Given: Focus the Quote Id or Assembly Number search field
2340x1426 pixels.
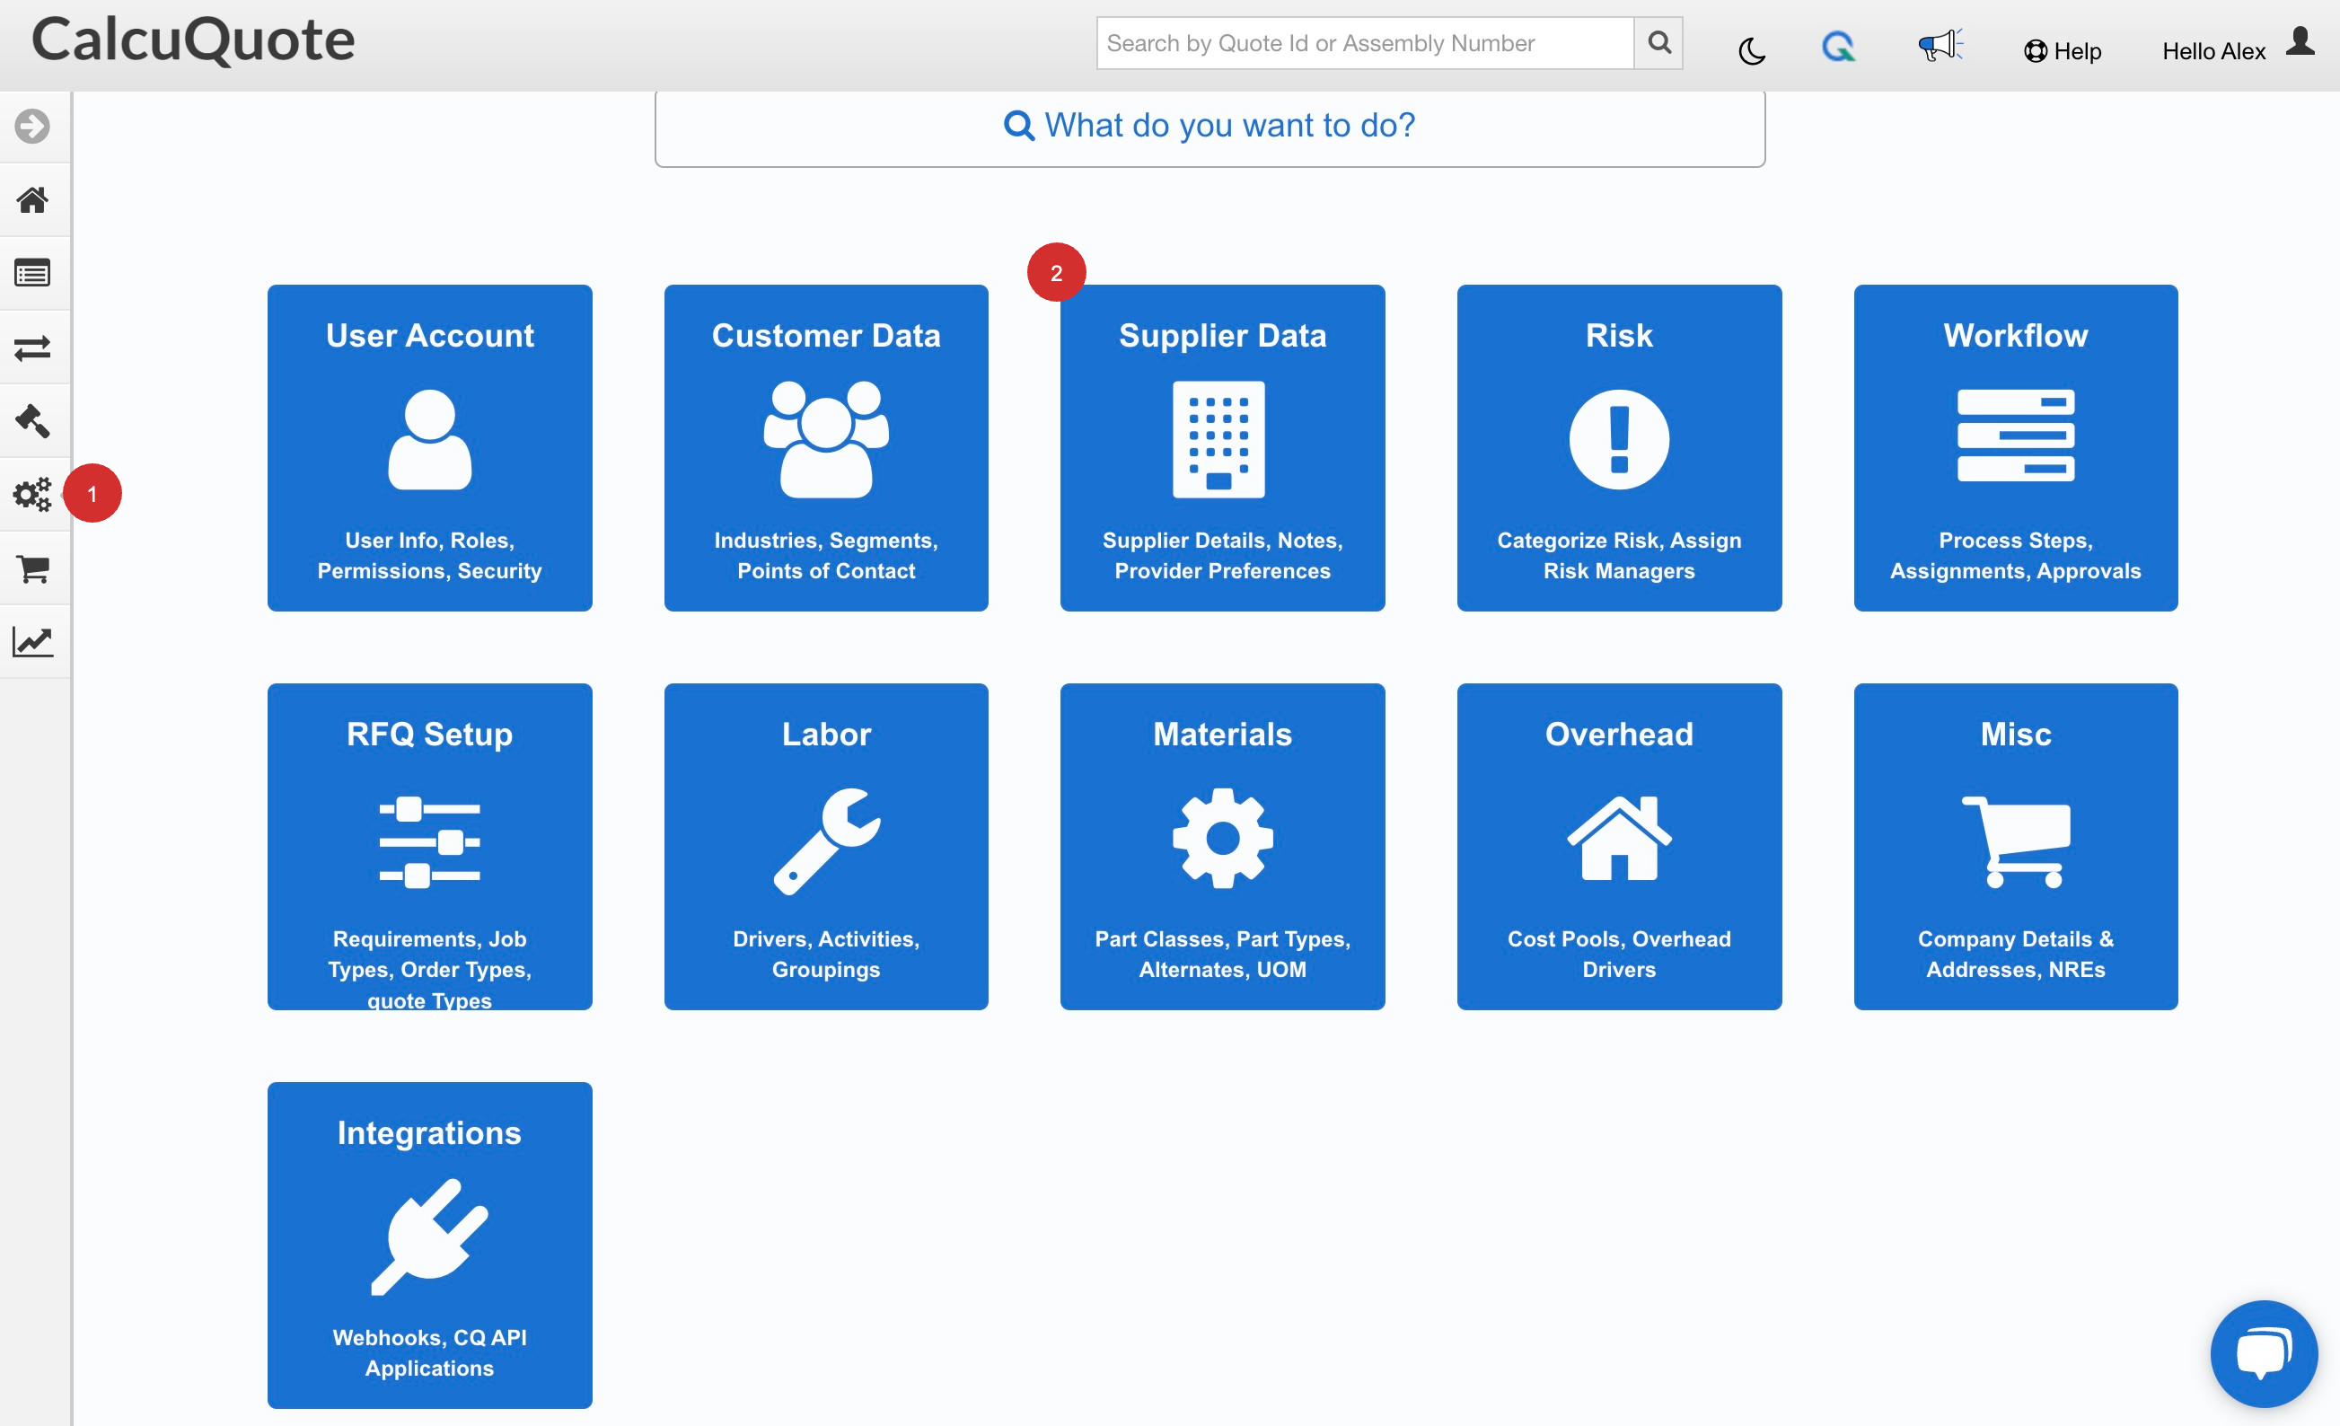Looking at the screenshot, I should [1365, 43].
